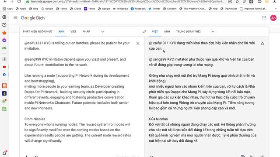Open the browser downloads tray icon
Screen dimensions: 280x157
pyautogui.click(x=275, y=2)
